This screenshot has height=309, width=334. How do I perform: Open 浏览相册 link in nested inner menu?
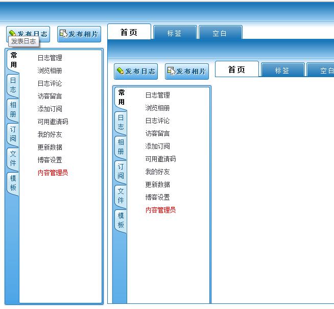[157, 108]
